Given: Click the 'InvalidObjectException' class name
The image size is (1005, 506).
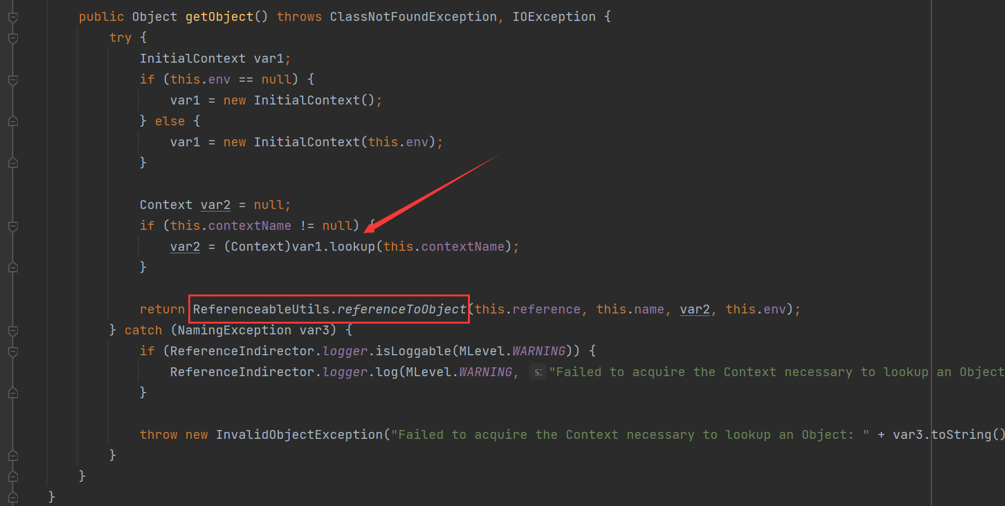Looking at the screenshot, I should pyautogui.click(x=299, y=435).
